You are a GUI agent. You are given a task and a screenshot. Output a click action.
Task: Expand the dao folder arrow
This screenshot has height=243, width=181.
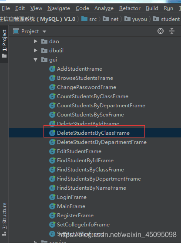(x=36, y=41)
